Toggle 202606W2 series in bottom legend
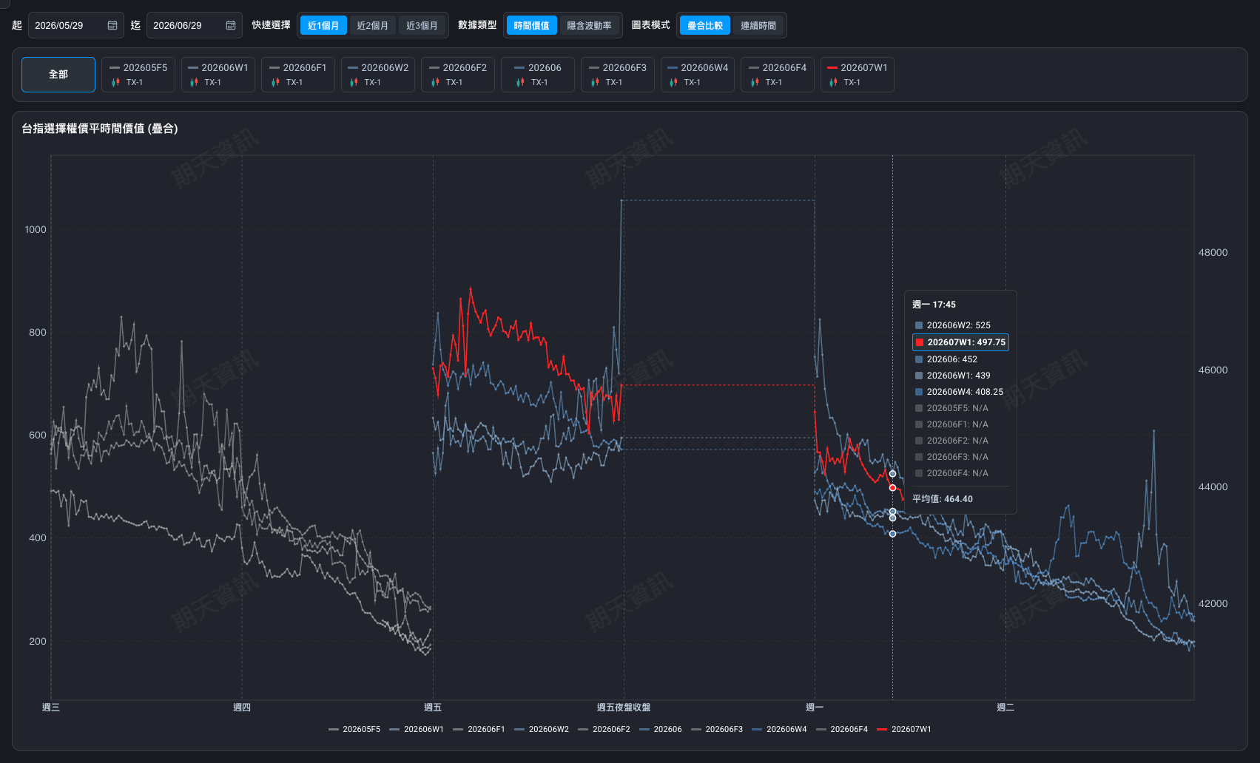 [542, 729]
